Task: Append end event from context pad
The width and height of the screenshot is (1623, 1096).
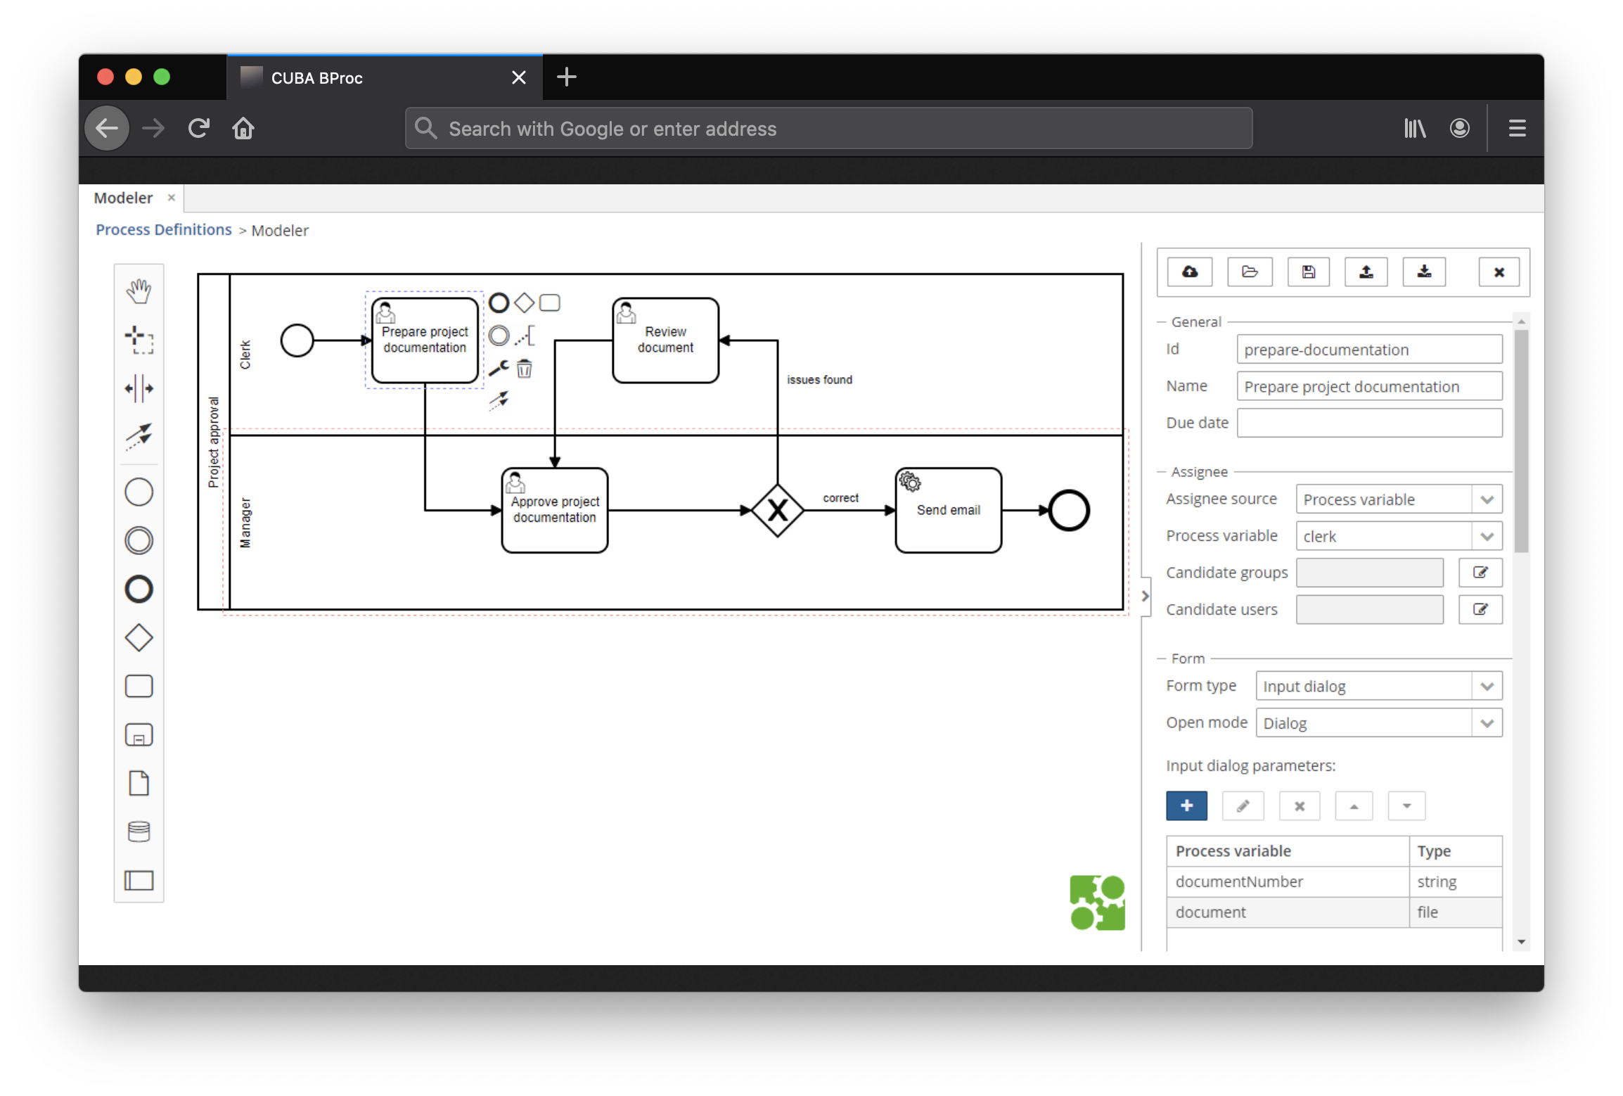Action: click(x=499, y=303)
